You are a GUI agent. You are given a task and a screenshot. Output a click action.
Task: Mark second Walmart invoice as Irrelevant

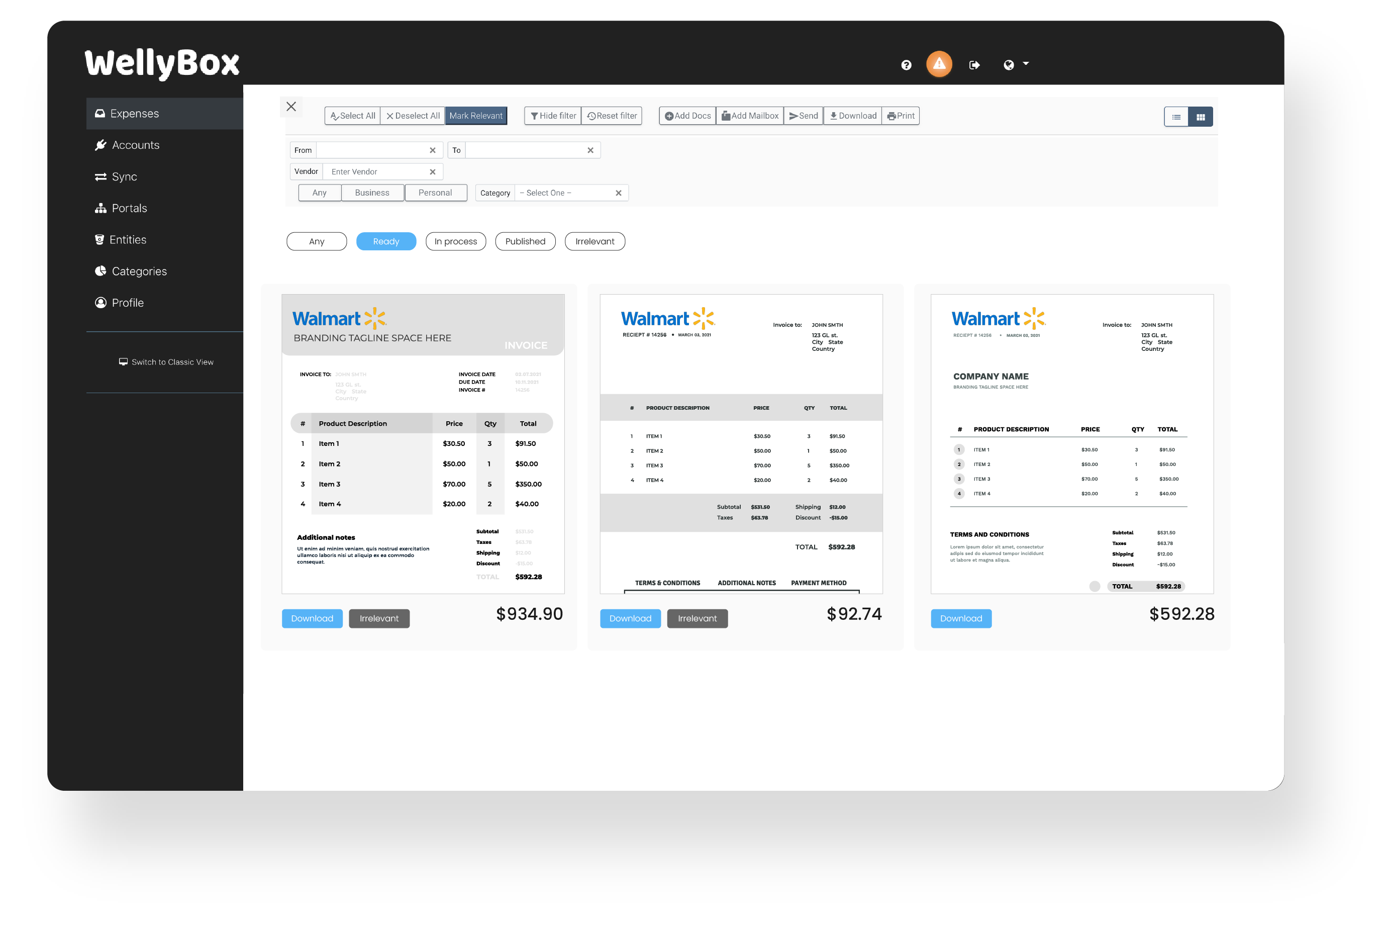(x=697, y=618)
